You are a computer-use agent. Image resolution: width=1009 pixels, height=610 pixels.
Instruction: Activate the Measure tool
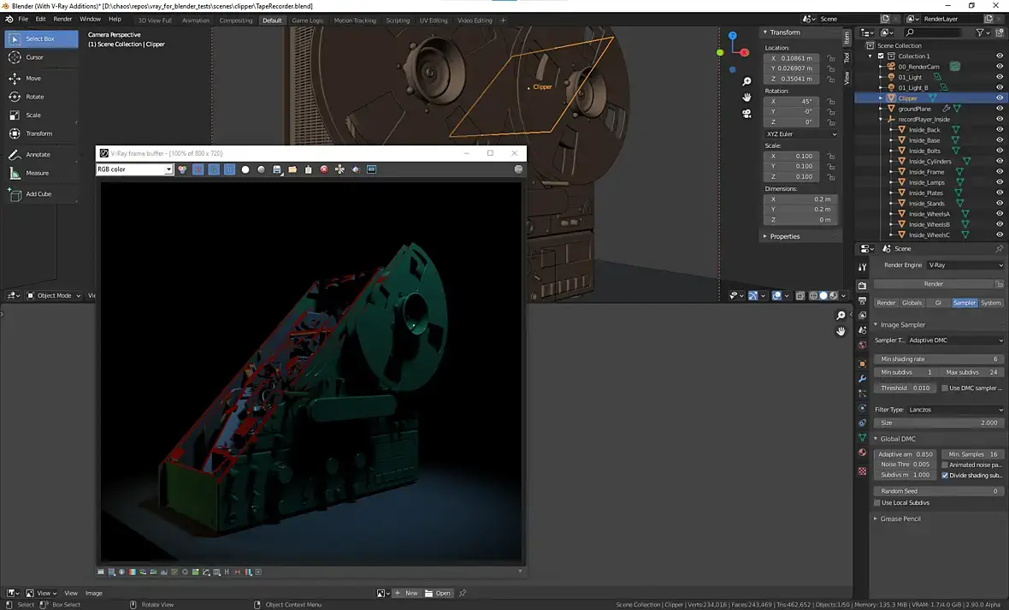click(37, 173)
